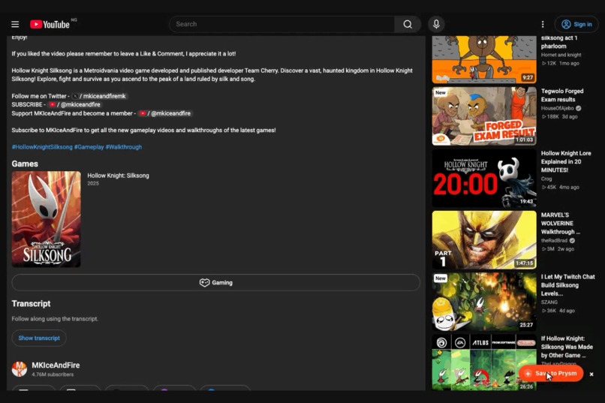Open the hamburger guide menu
This screenshot has height=403, width=605.
point(15,24)
